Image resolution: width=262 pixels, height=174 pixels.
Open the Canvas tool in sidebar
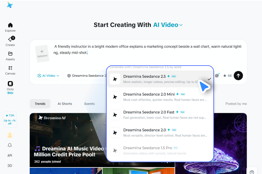10,71
